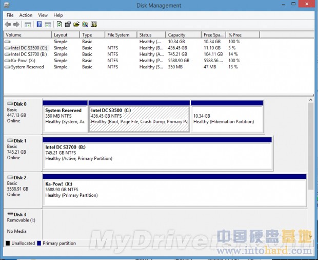318x260 pixels.
Task: Maximize the Disk Management window
Action: (293, 4)
